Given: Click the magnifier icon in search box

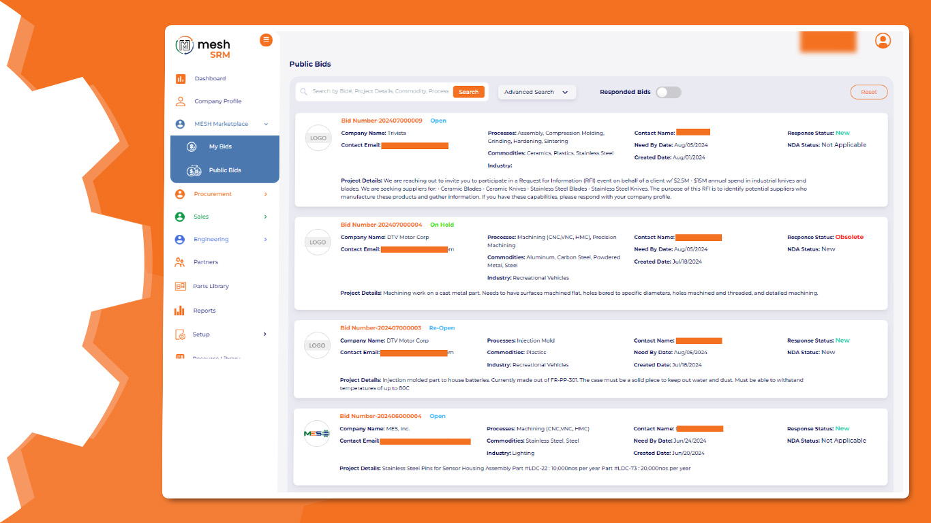Looking at the screenshot, I should click(304, 91).
